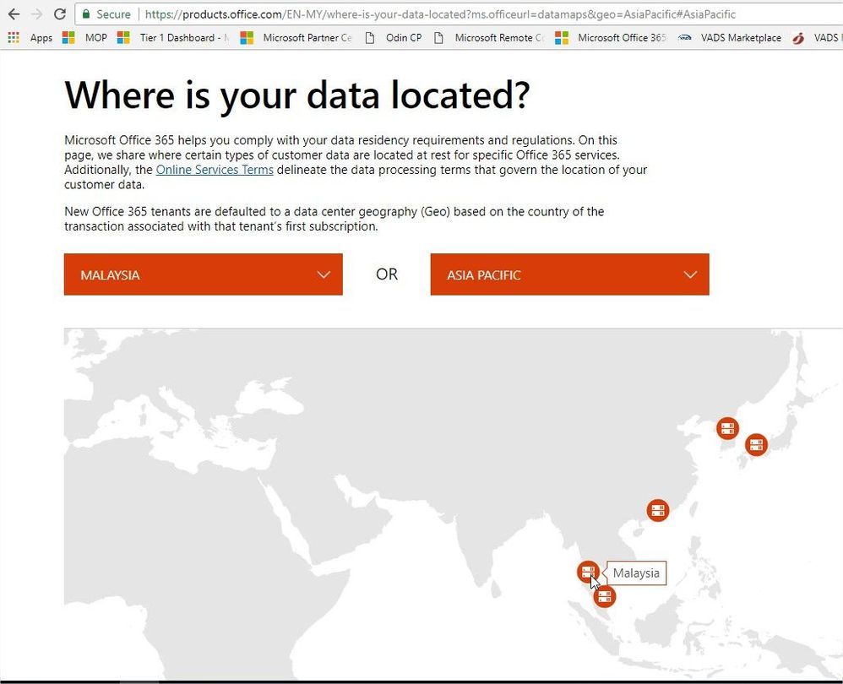Open the Apps grid bookmark icon
Viewport: 843px width, 684px height.
tap(14, 38)
